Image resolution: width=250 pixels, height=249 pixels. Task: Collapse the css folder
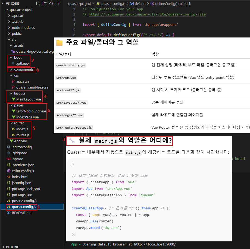pos(11,75)
